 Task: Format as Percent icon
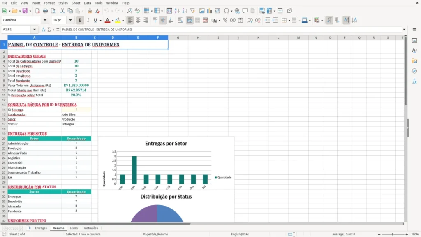[225, 20]
